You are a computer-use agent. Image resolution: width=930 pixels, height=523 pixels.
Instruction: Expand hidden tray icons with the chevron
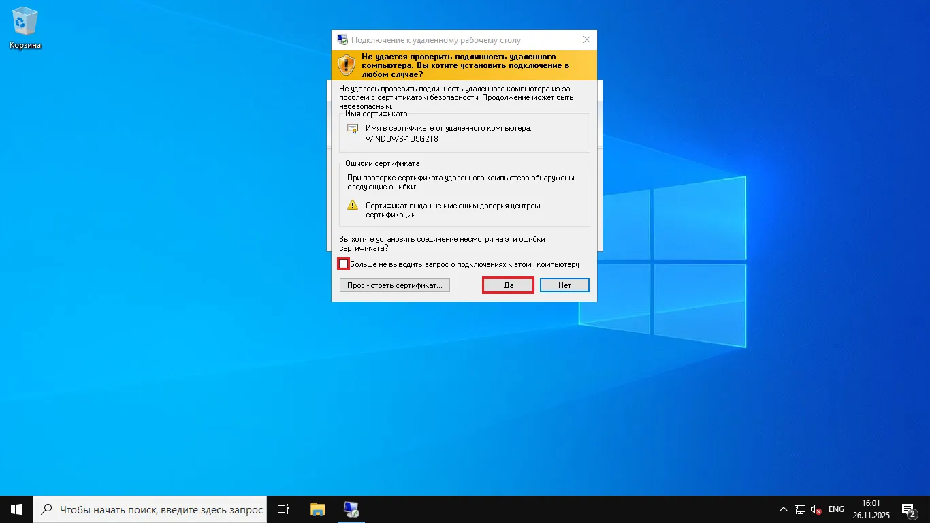783,509
